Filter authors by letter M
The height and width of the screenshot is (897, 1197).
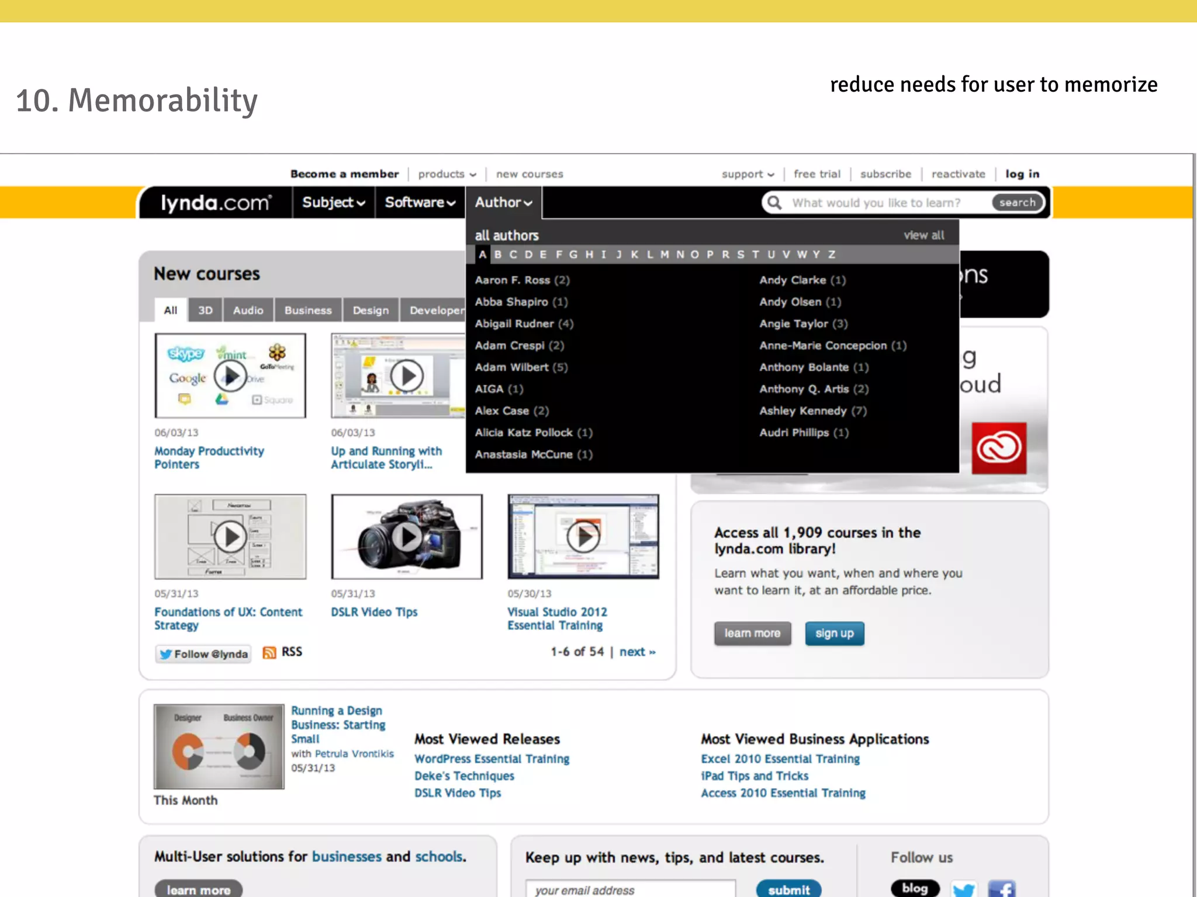[665, 255]
